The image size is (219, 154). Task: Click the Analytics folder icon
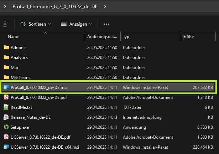tap(6, 57)
